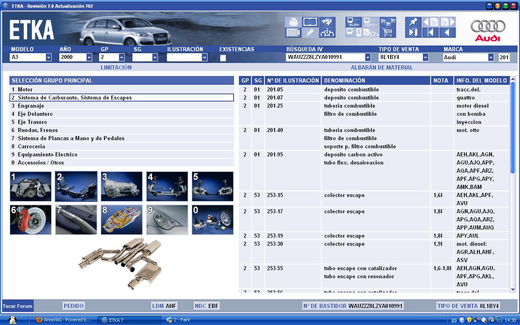Open AreaVAG Firefox taskbar button

[x=64, y=320]
